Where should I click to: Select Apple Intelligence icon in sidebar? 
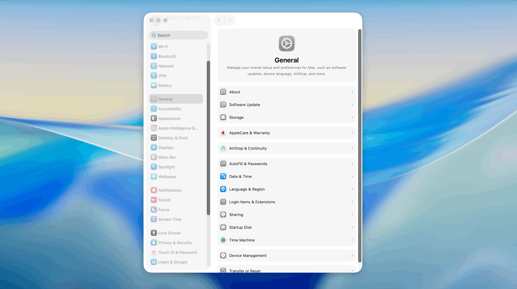point(154,128)
